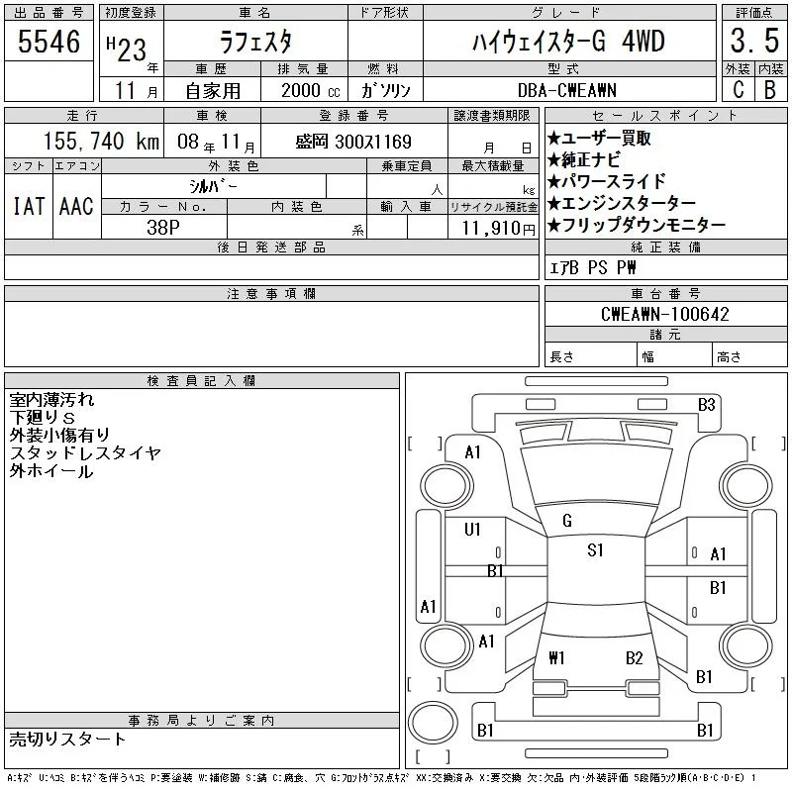Select the 長さ length field
792x792 pixels.
[590, 354]
